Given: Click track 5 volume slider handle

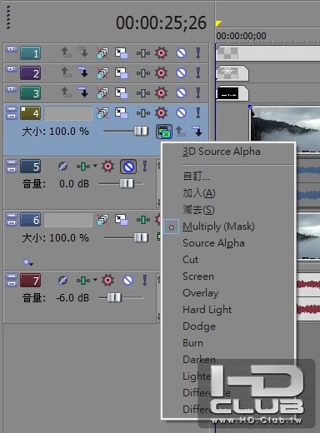Looking at the screenshot, I should point(127,183).
